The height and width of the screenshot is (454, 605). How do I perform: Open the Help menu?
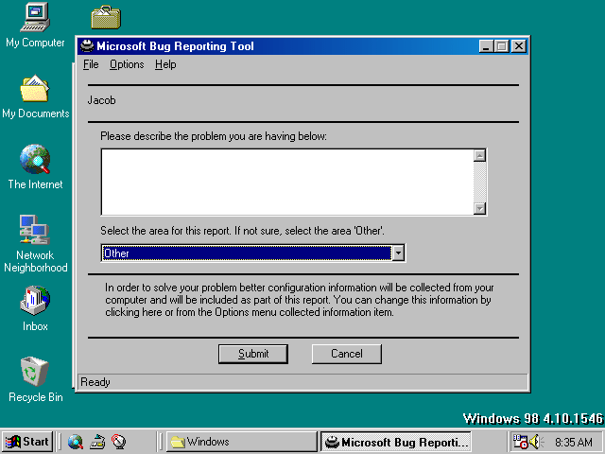click(x=165, y=64)
